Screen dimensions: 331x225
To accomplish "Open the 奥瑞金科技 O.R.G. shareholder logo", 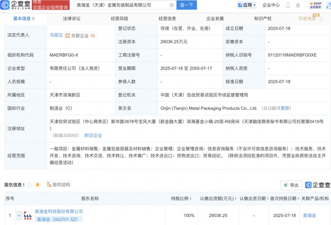I will click(x=28, y=215).
